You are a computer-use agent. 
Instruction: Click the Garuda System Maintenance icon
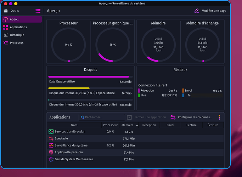(x=51, y=159)
